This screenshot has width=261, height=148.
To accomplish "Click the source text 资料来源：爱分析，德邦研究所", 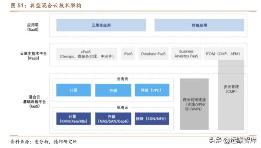I will click(44, 141).
